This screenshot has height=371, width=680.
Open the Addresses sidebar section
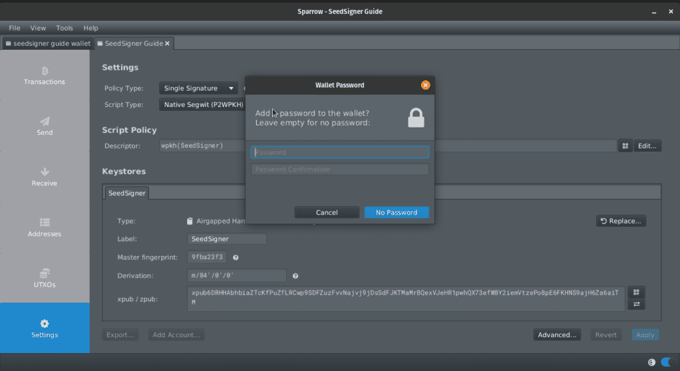44,228
